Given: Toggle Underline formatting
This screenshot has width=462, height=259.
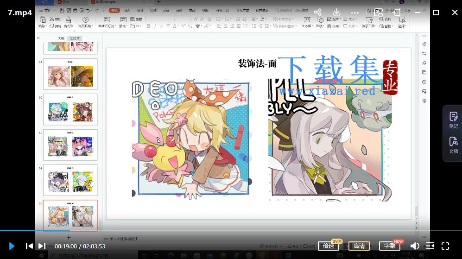Looking at the screenshot, I should point(161,26).
